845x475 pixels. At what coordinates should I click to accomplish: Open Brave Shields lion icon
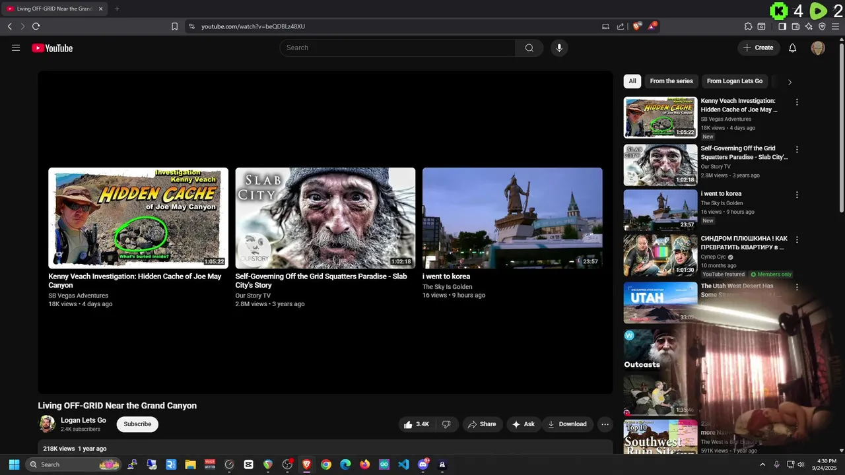[x=637, y=26]
